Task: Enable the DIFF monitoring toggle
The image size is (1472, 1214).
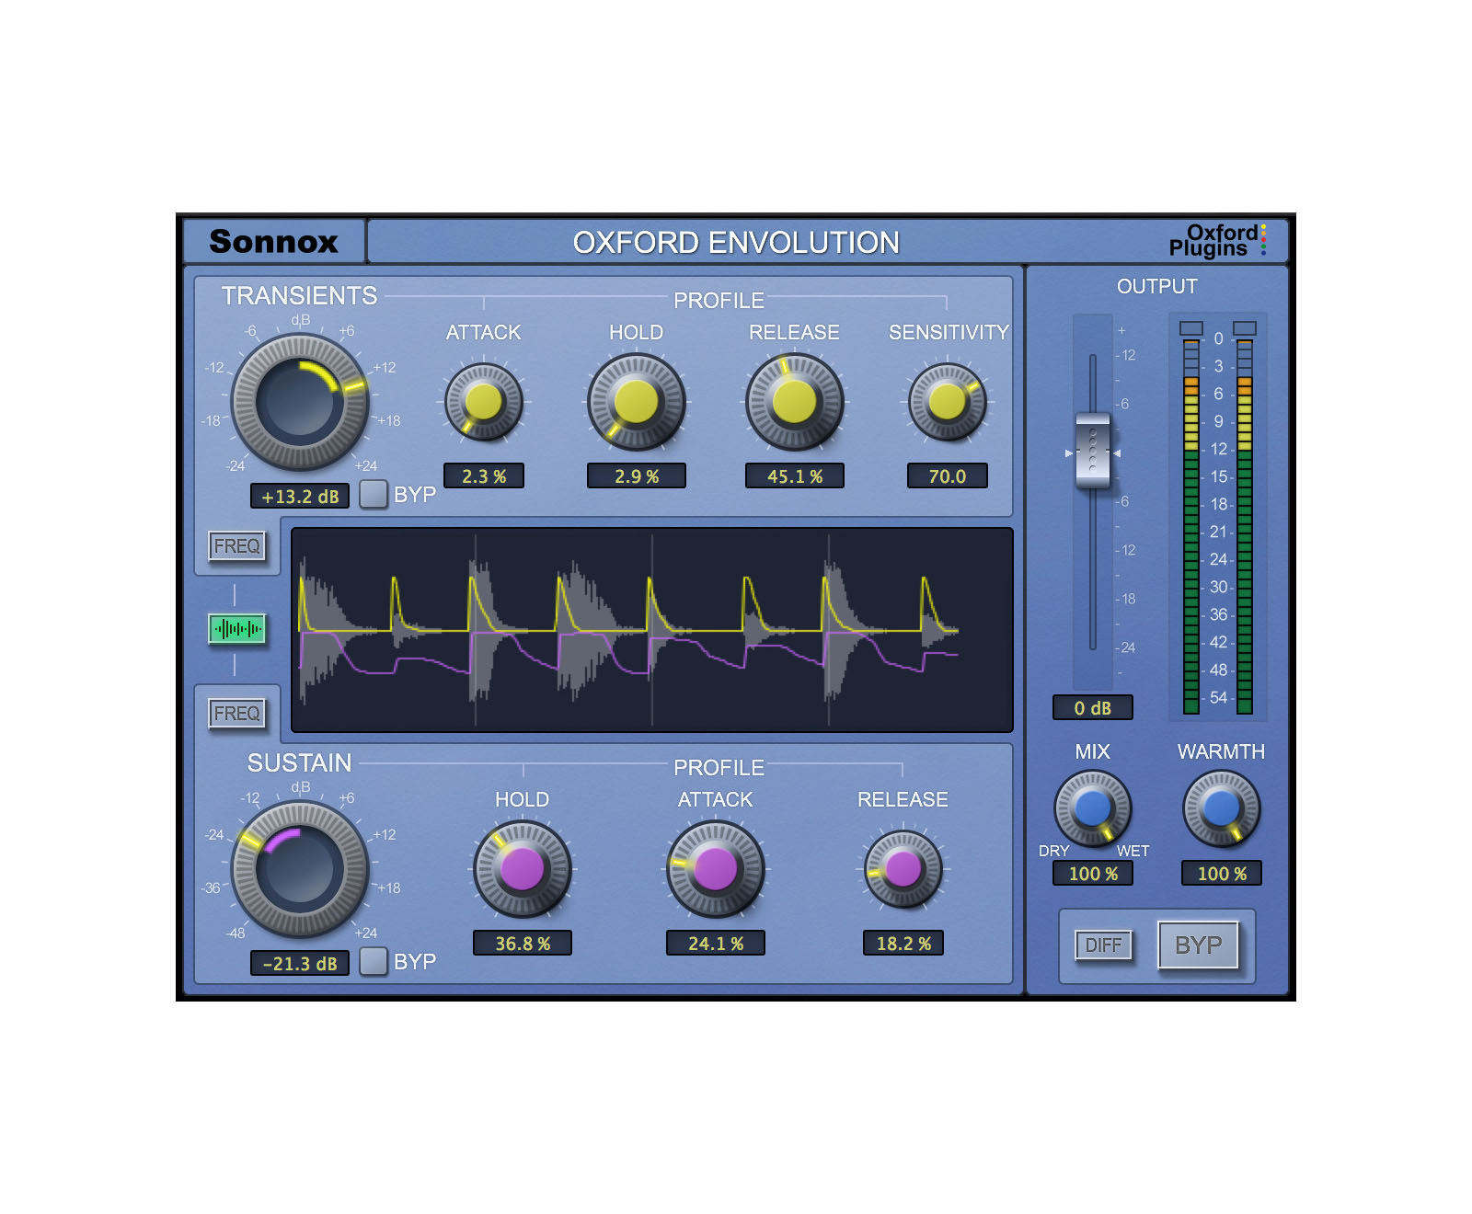Action: 1103,945
